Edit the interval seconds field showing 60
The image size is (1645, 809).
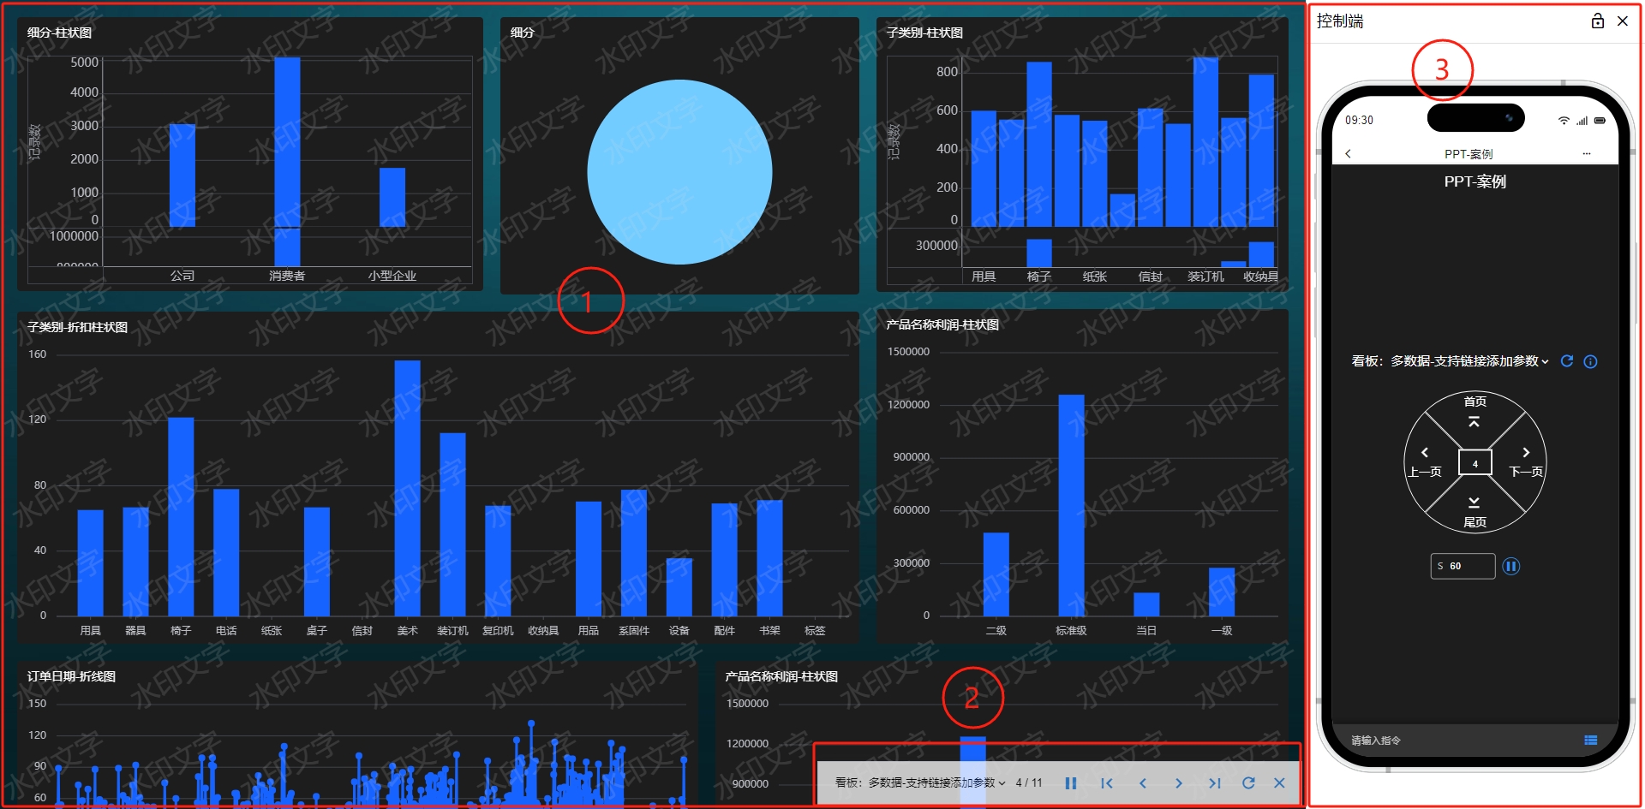pyautogui.click(x=1463, y=566)
